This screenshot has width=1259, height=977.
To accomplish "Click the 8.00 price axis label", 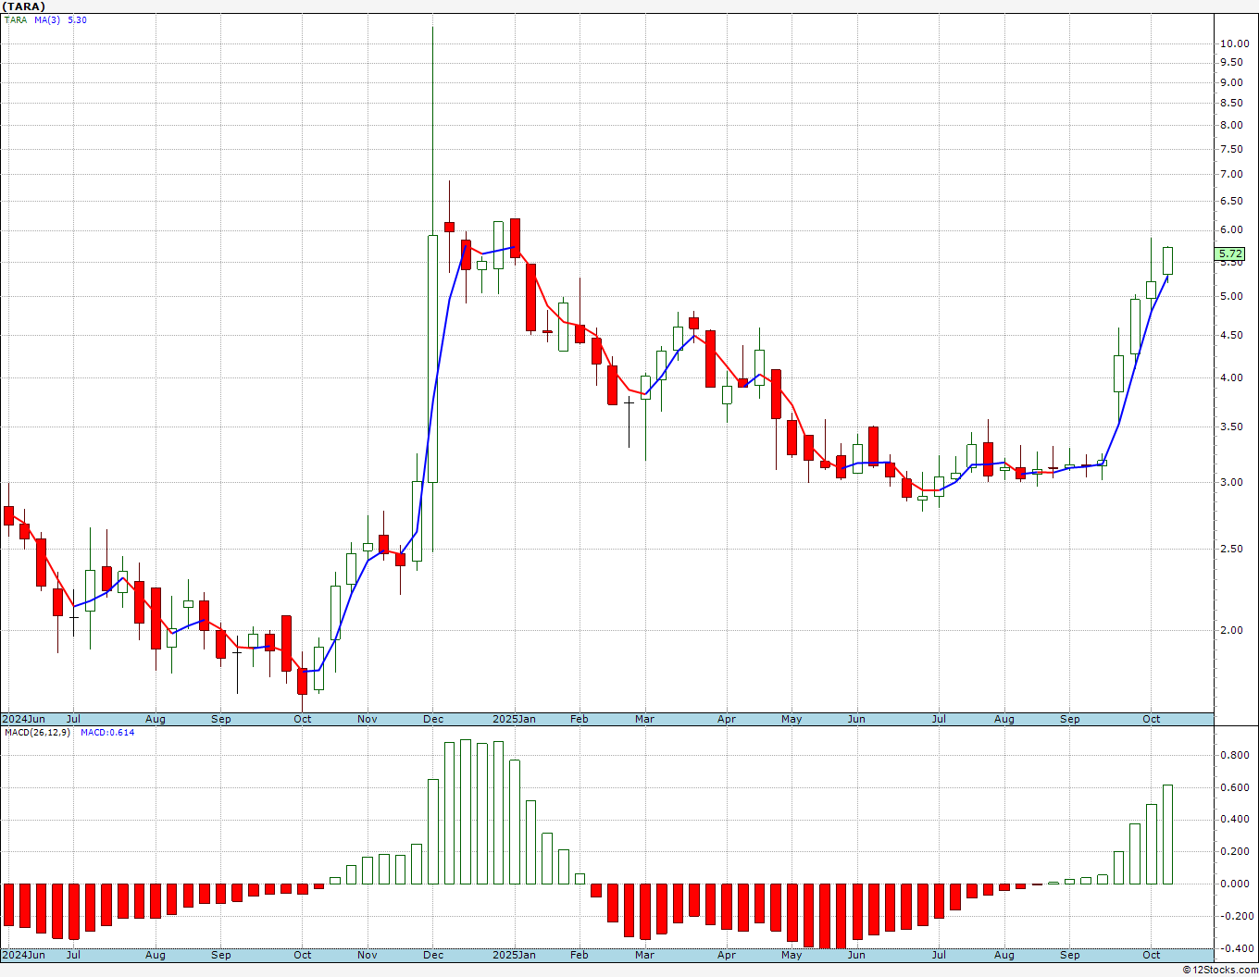I will 1231,125.
